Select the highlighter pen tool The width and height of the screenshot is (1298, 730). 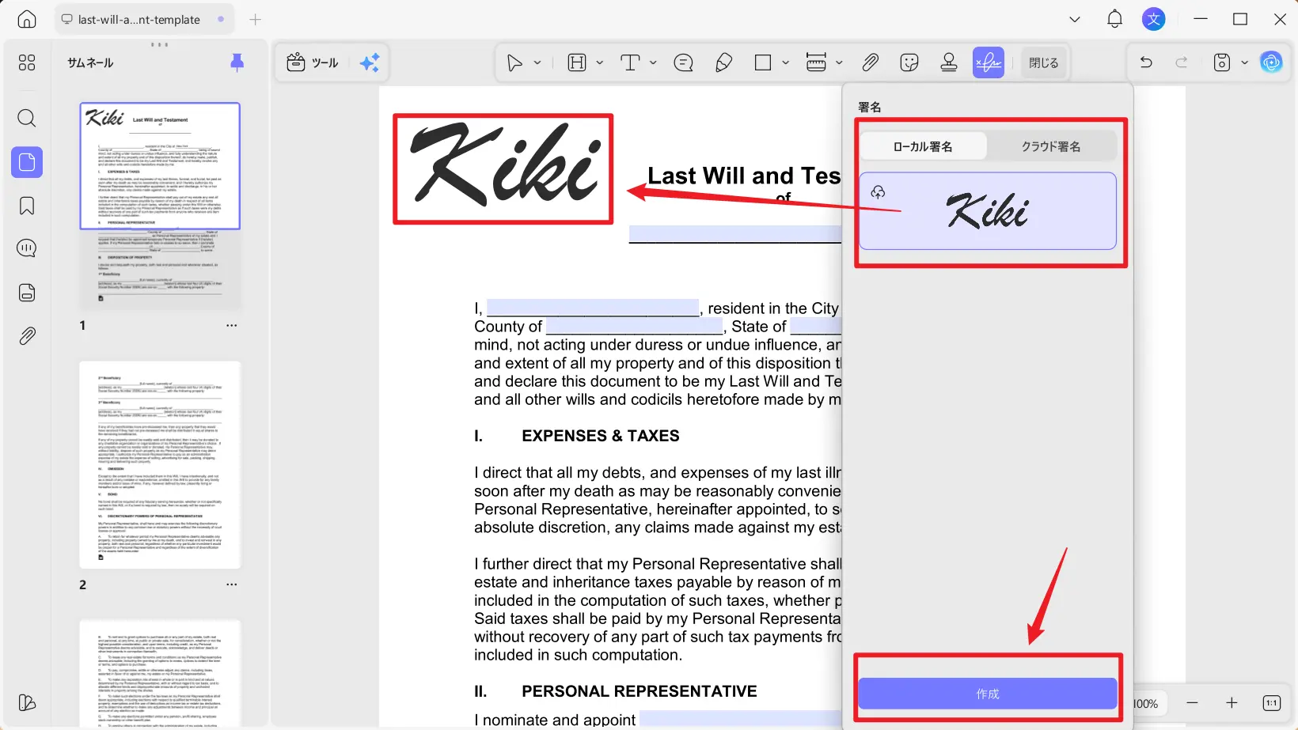[723, 62]
